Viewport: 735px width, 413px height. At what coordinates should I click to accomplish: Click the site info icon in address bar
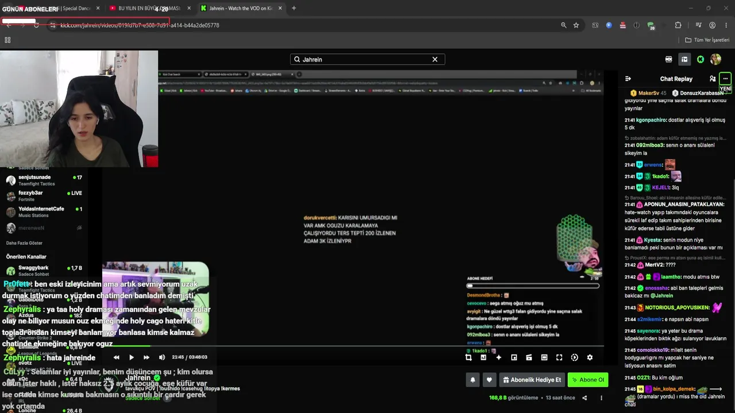(52, 25)
